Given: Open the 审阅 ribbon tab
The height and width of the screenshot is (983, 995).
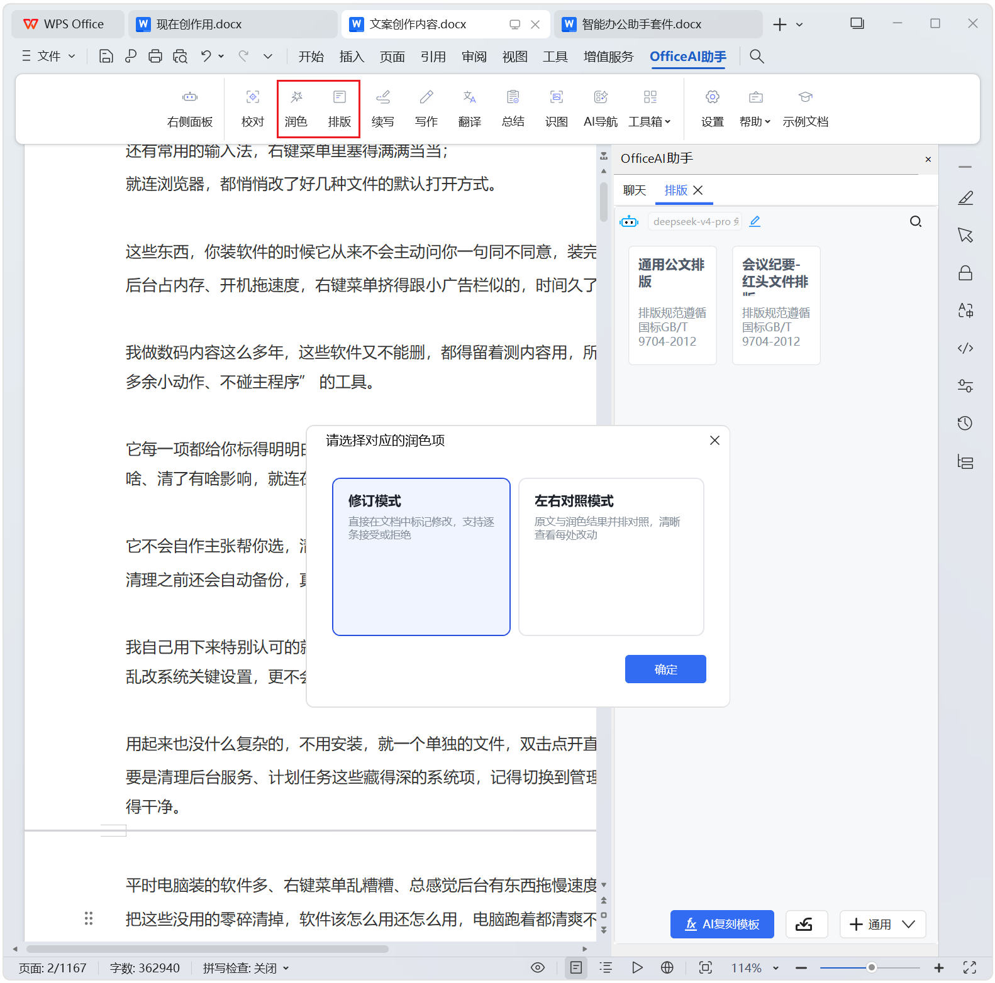Looking at the screenshot, I should [474, 57].
